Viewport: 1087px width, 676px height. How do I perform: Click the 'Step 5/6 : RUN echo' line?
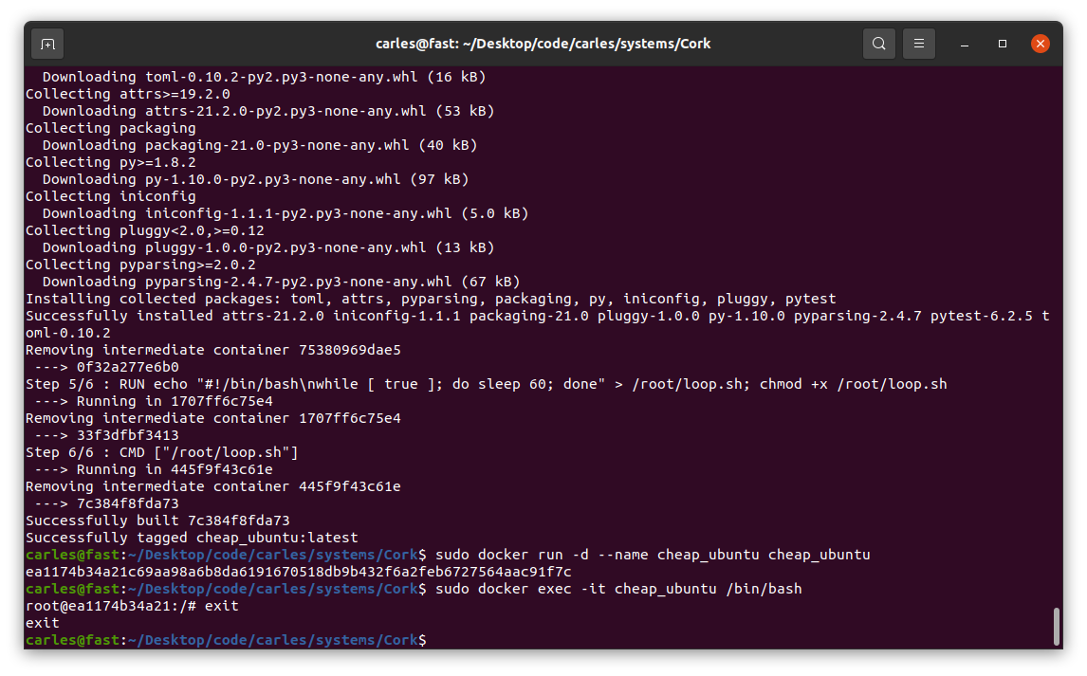486,384
